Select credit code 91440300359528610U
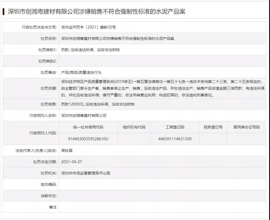This screenshot has width=270, height=220. click(88, 139)
